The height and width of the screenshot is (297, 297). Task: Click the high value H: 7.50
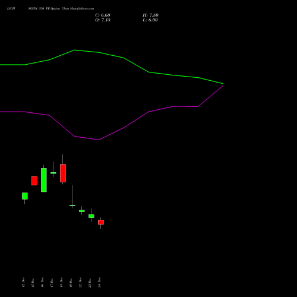coord(150,15)
